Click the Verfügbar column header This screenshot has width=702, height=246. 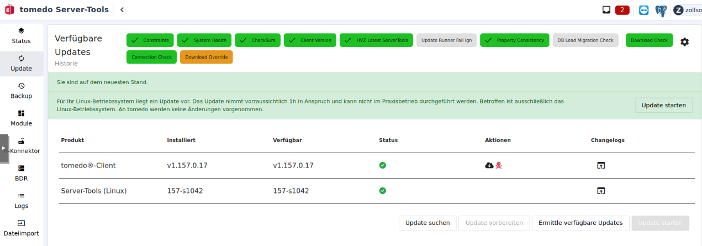(x=288, y=140)
